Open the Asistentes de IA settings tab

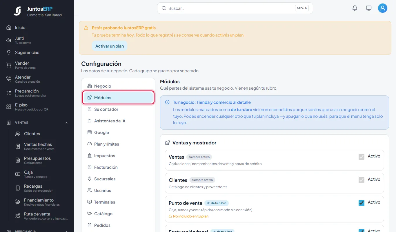click(118, 121)
